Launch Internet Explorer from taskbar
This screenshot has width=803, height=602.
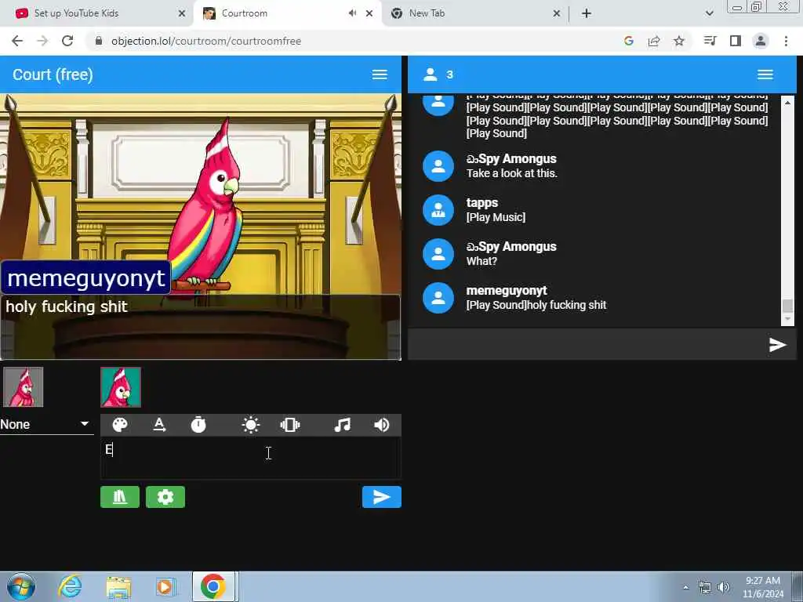(70, 586)
